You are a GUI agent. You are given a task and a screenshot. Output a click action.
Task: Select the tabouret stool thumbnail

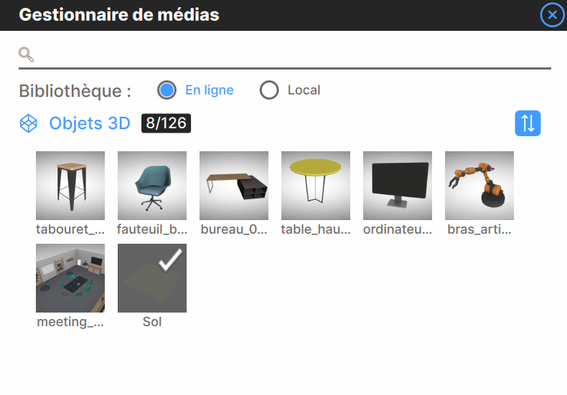click(70, 186)
